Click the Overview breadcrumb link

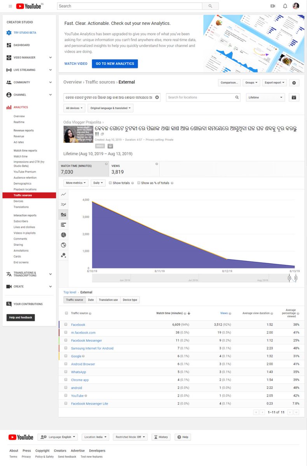coord(73,82)
